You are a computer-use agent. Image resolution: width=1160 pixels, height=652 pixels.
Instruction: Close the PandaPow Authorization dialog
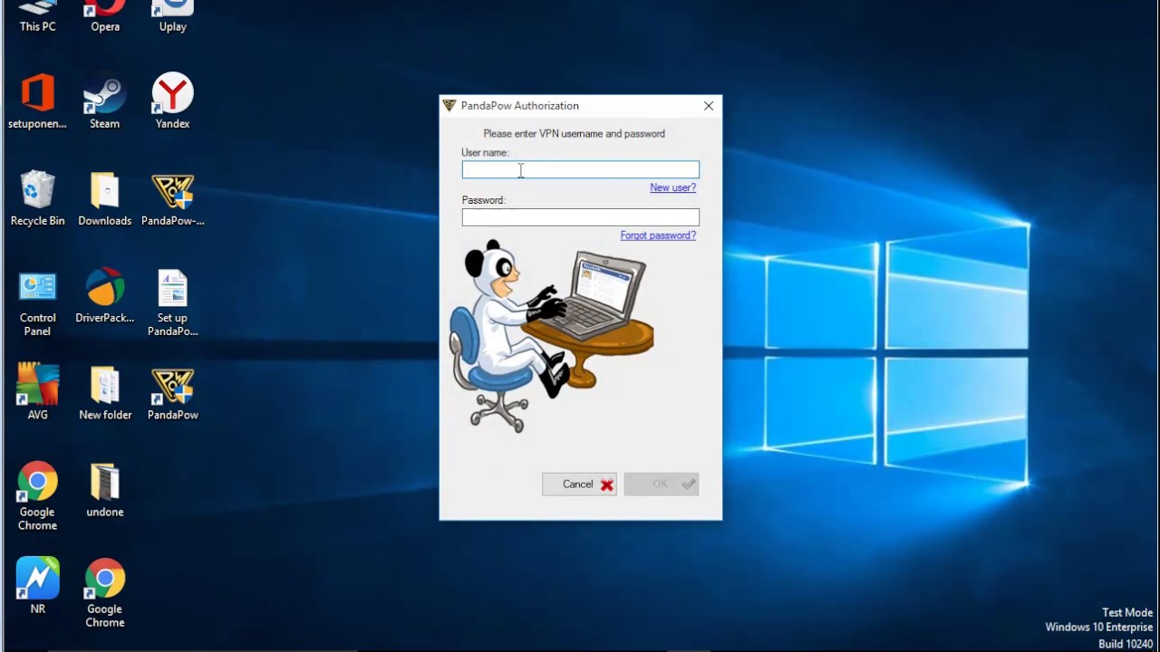pyautogui.click(x=709, y=106)
